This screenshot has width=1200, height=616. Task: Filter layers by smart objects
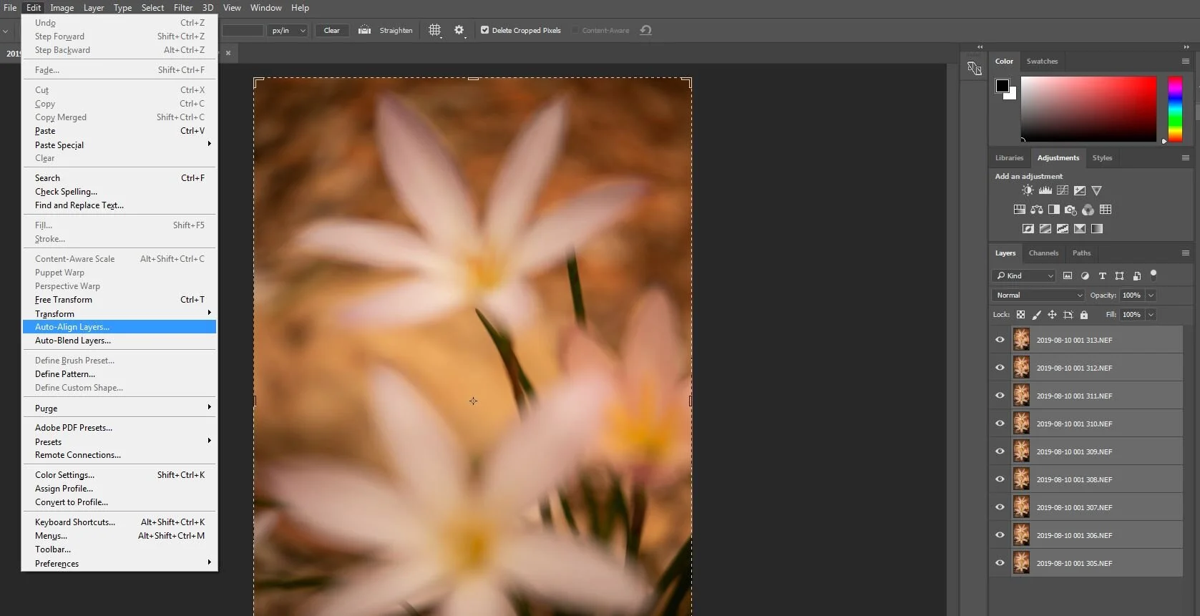(1136, 275)
